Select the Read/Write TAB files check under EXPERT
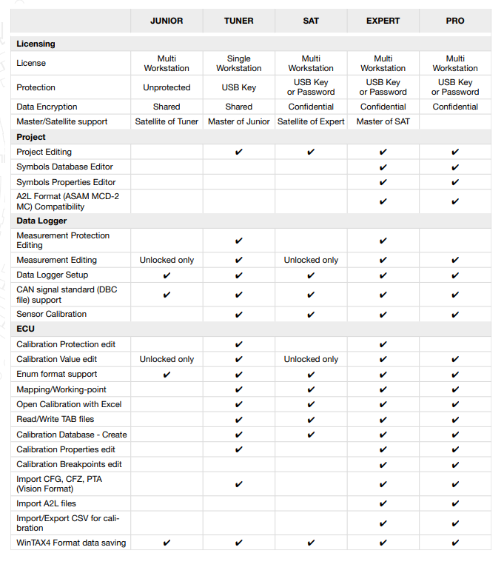This screenshot has width=504, height=570. (x=383, y=420)
